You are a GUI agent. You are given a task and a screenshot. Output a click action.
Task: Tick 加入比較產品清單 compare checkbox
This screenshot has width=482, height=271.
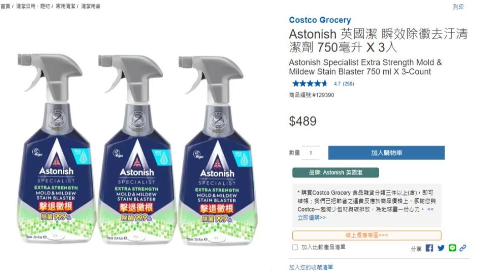[x=295, y=247]
